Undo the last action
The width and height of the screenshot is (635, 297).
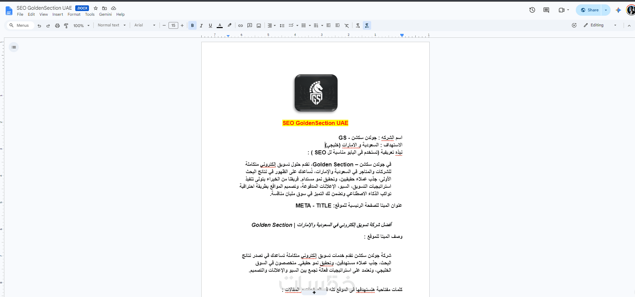[39, 25]
